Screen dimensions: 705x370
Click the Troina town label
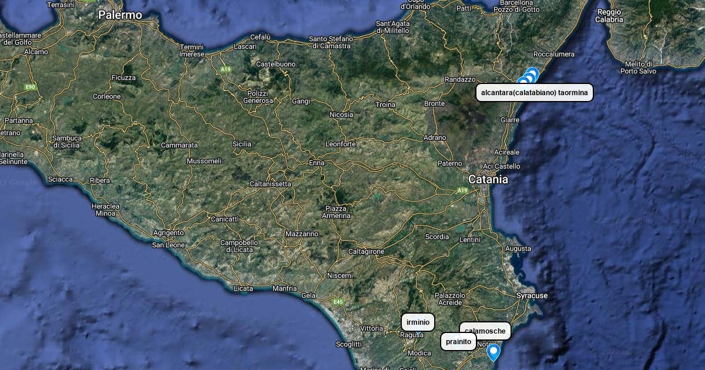click(x=385, y=105)
